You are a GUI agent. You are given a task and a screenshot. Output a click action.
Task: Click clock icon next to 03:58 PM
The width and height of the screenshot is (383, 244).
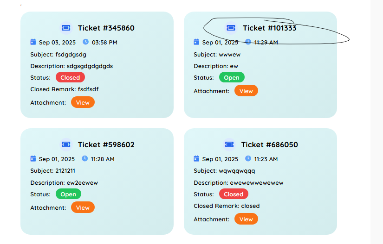coord(85,42)
